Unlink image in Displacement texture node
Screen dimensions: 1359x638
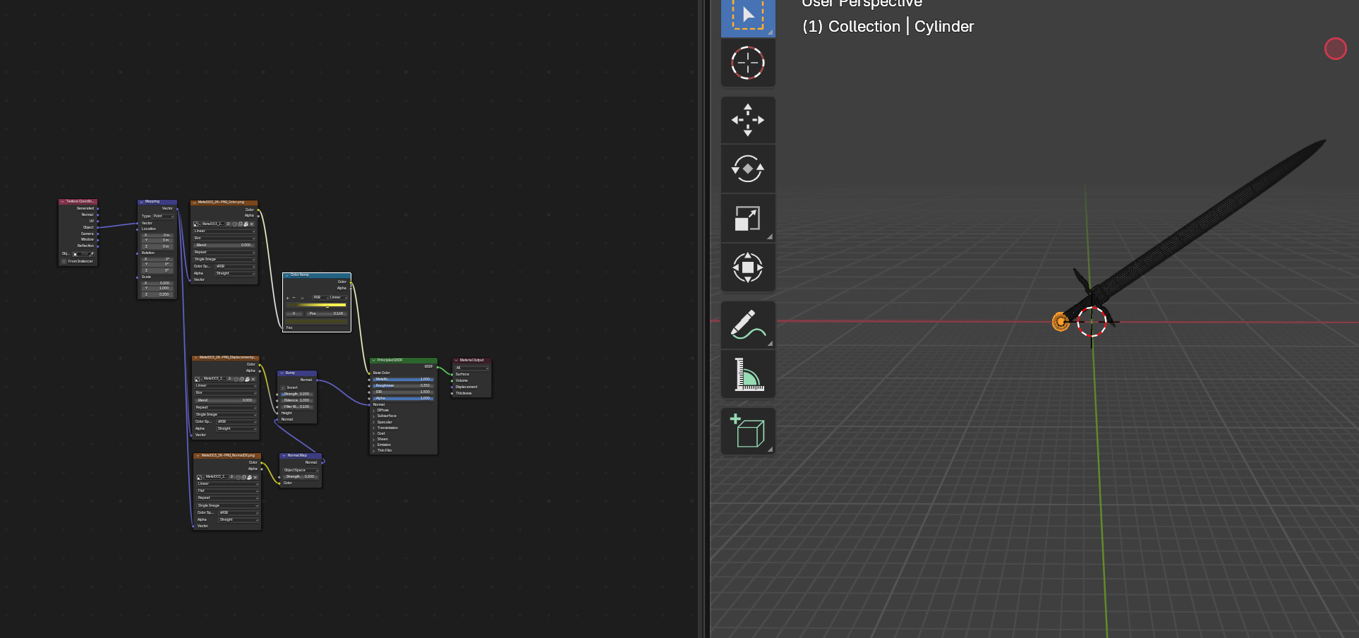click(x=253, y=379)
